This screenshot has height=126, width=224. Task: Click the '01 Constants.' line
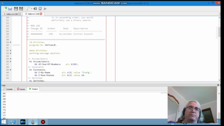(x=37, y=70)
